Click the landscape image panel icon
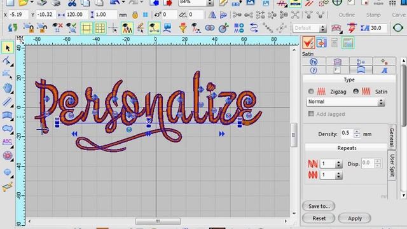The image size is (407, 229). [348, 43]
